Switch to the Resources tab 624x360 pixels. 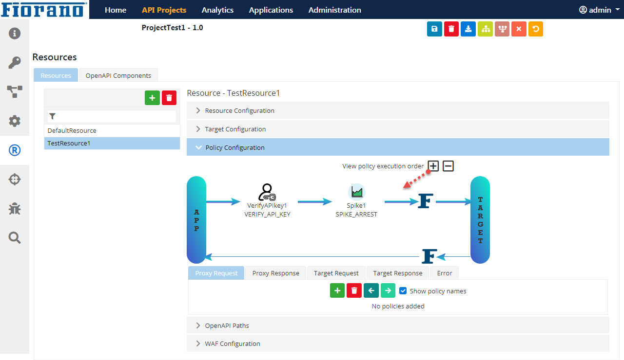click(56, 75)
